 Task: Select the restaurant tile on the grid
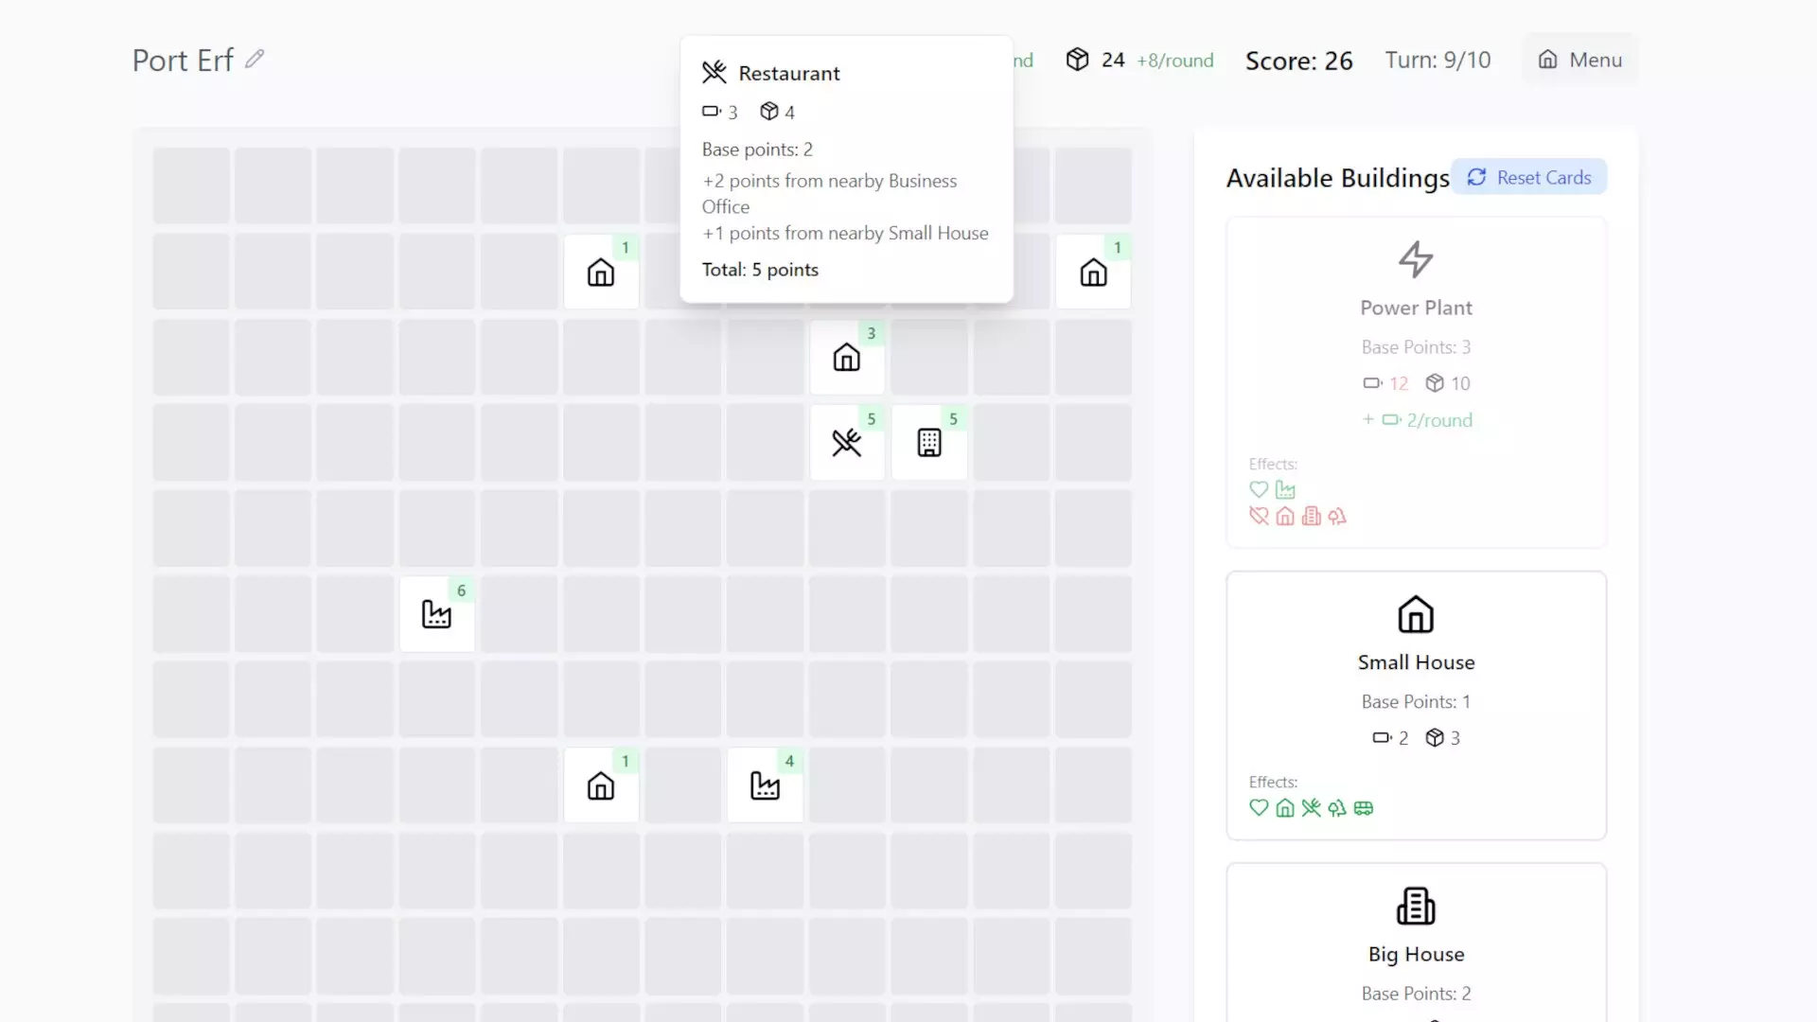tap(847, 442)
